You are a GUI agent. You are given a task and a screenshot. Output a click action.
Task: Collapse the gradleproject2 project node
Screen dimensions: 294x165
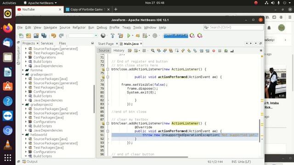(x=23, y=104)
